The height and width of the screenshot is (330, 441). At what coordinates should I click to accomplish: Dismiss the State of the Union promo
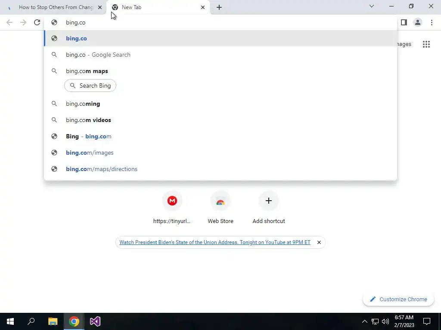(x=319, y=242)
